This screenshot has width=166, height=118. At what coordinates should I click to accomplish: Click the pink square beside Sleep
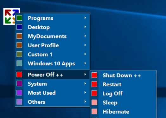(x=94, y=102)
